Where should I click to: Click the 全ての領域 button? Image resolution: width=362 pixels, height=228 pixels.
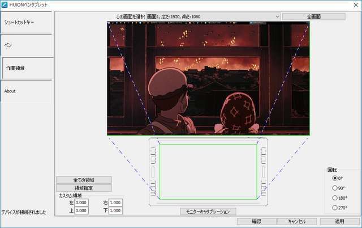pyautogui.click(x=84, y=180)
